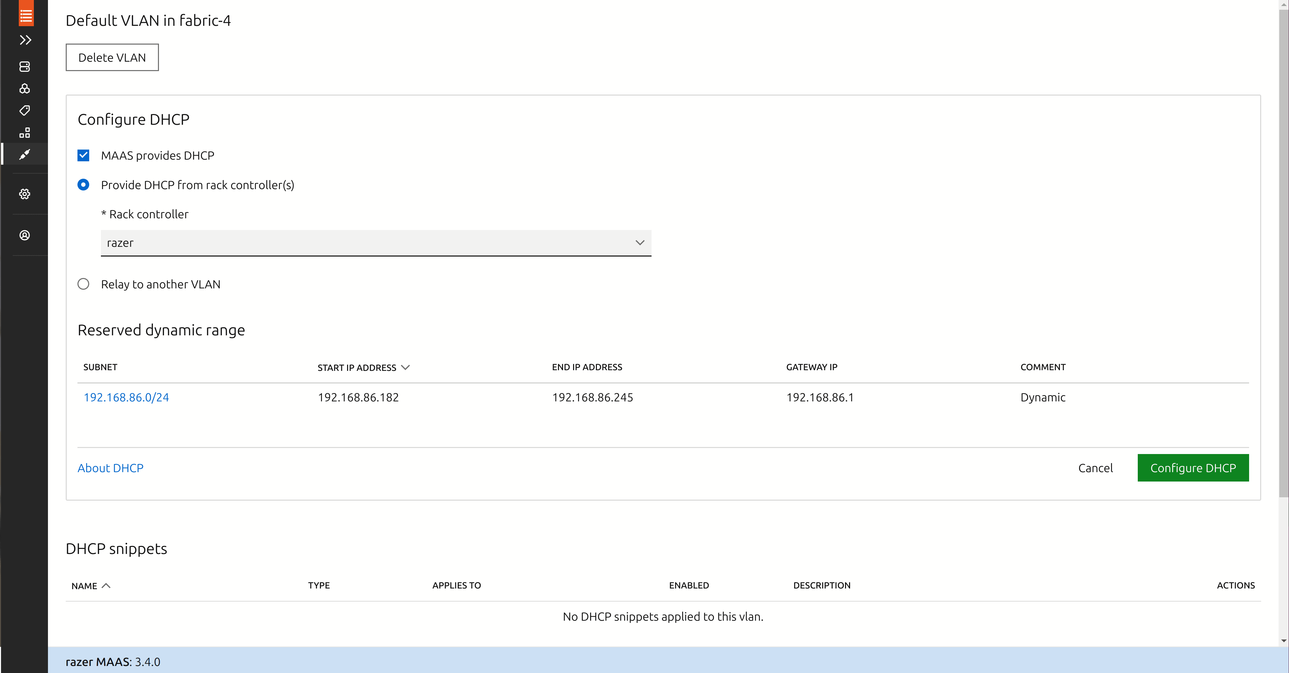The height and width of the screenshot is (673, 1289).
Task: Open Machines icon in sidebar
Action: pyautogui.click(x=24, y=66)
